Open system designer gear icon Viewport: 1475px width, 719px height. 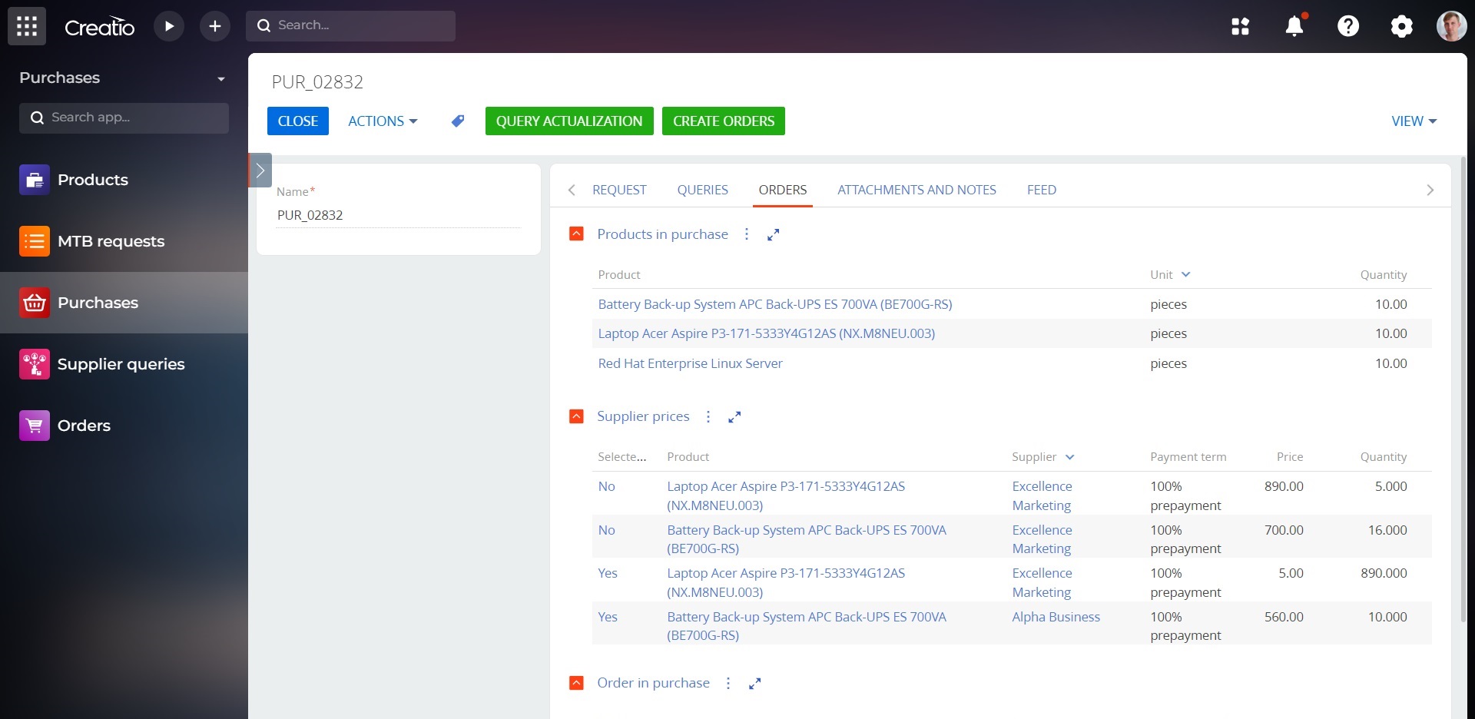point(1401,26)
